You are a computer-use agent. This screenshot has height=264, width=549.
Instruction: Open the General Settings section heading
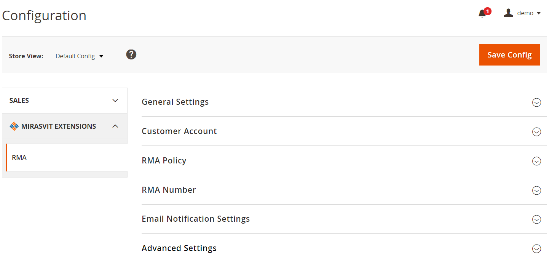(x=175, y=102)
